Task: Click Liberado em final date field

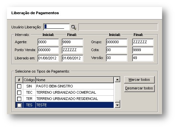Action: 72,58
